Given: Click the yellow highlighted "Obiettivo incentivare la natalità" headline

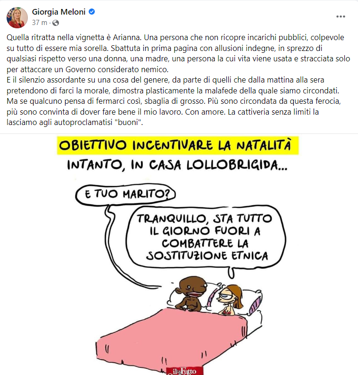Looking at the screenshot, I should pyautogui.click(x=178, y=146).
